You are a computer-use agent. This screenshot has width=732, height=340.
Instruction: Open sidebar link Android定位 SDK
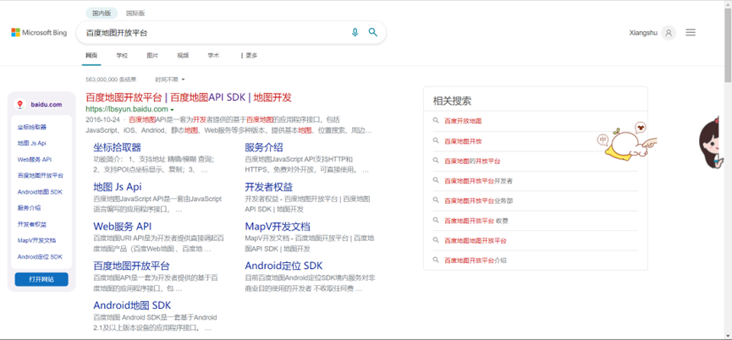40,257
